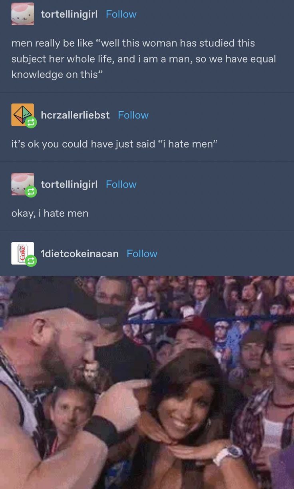Open tortellinigirl's blog from the top username

pos(69,14)
